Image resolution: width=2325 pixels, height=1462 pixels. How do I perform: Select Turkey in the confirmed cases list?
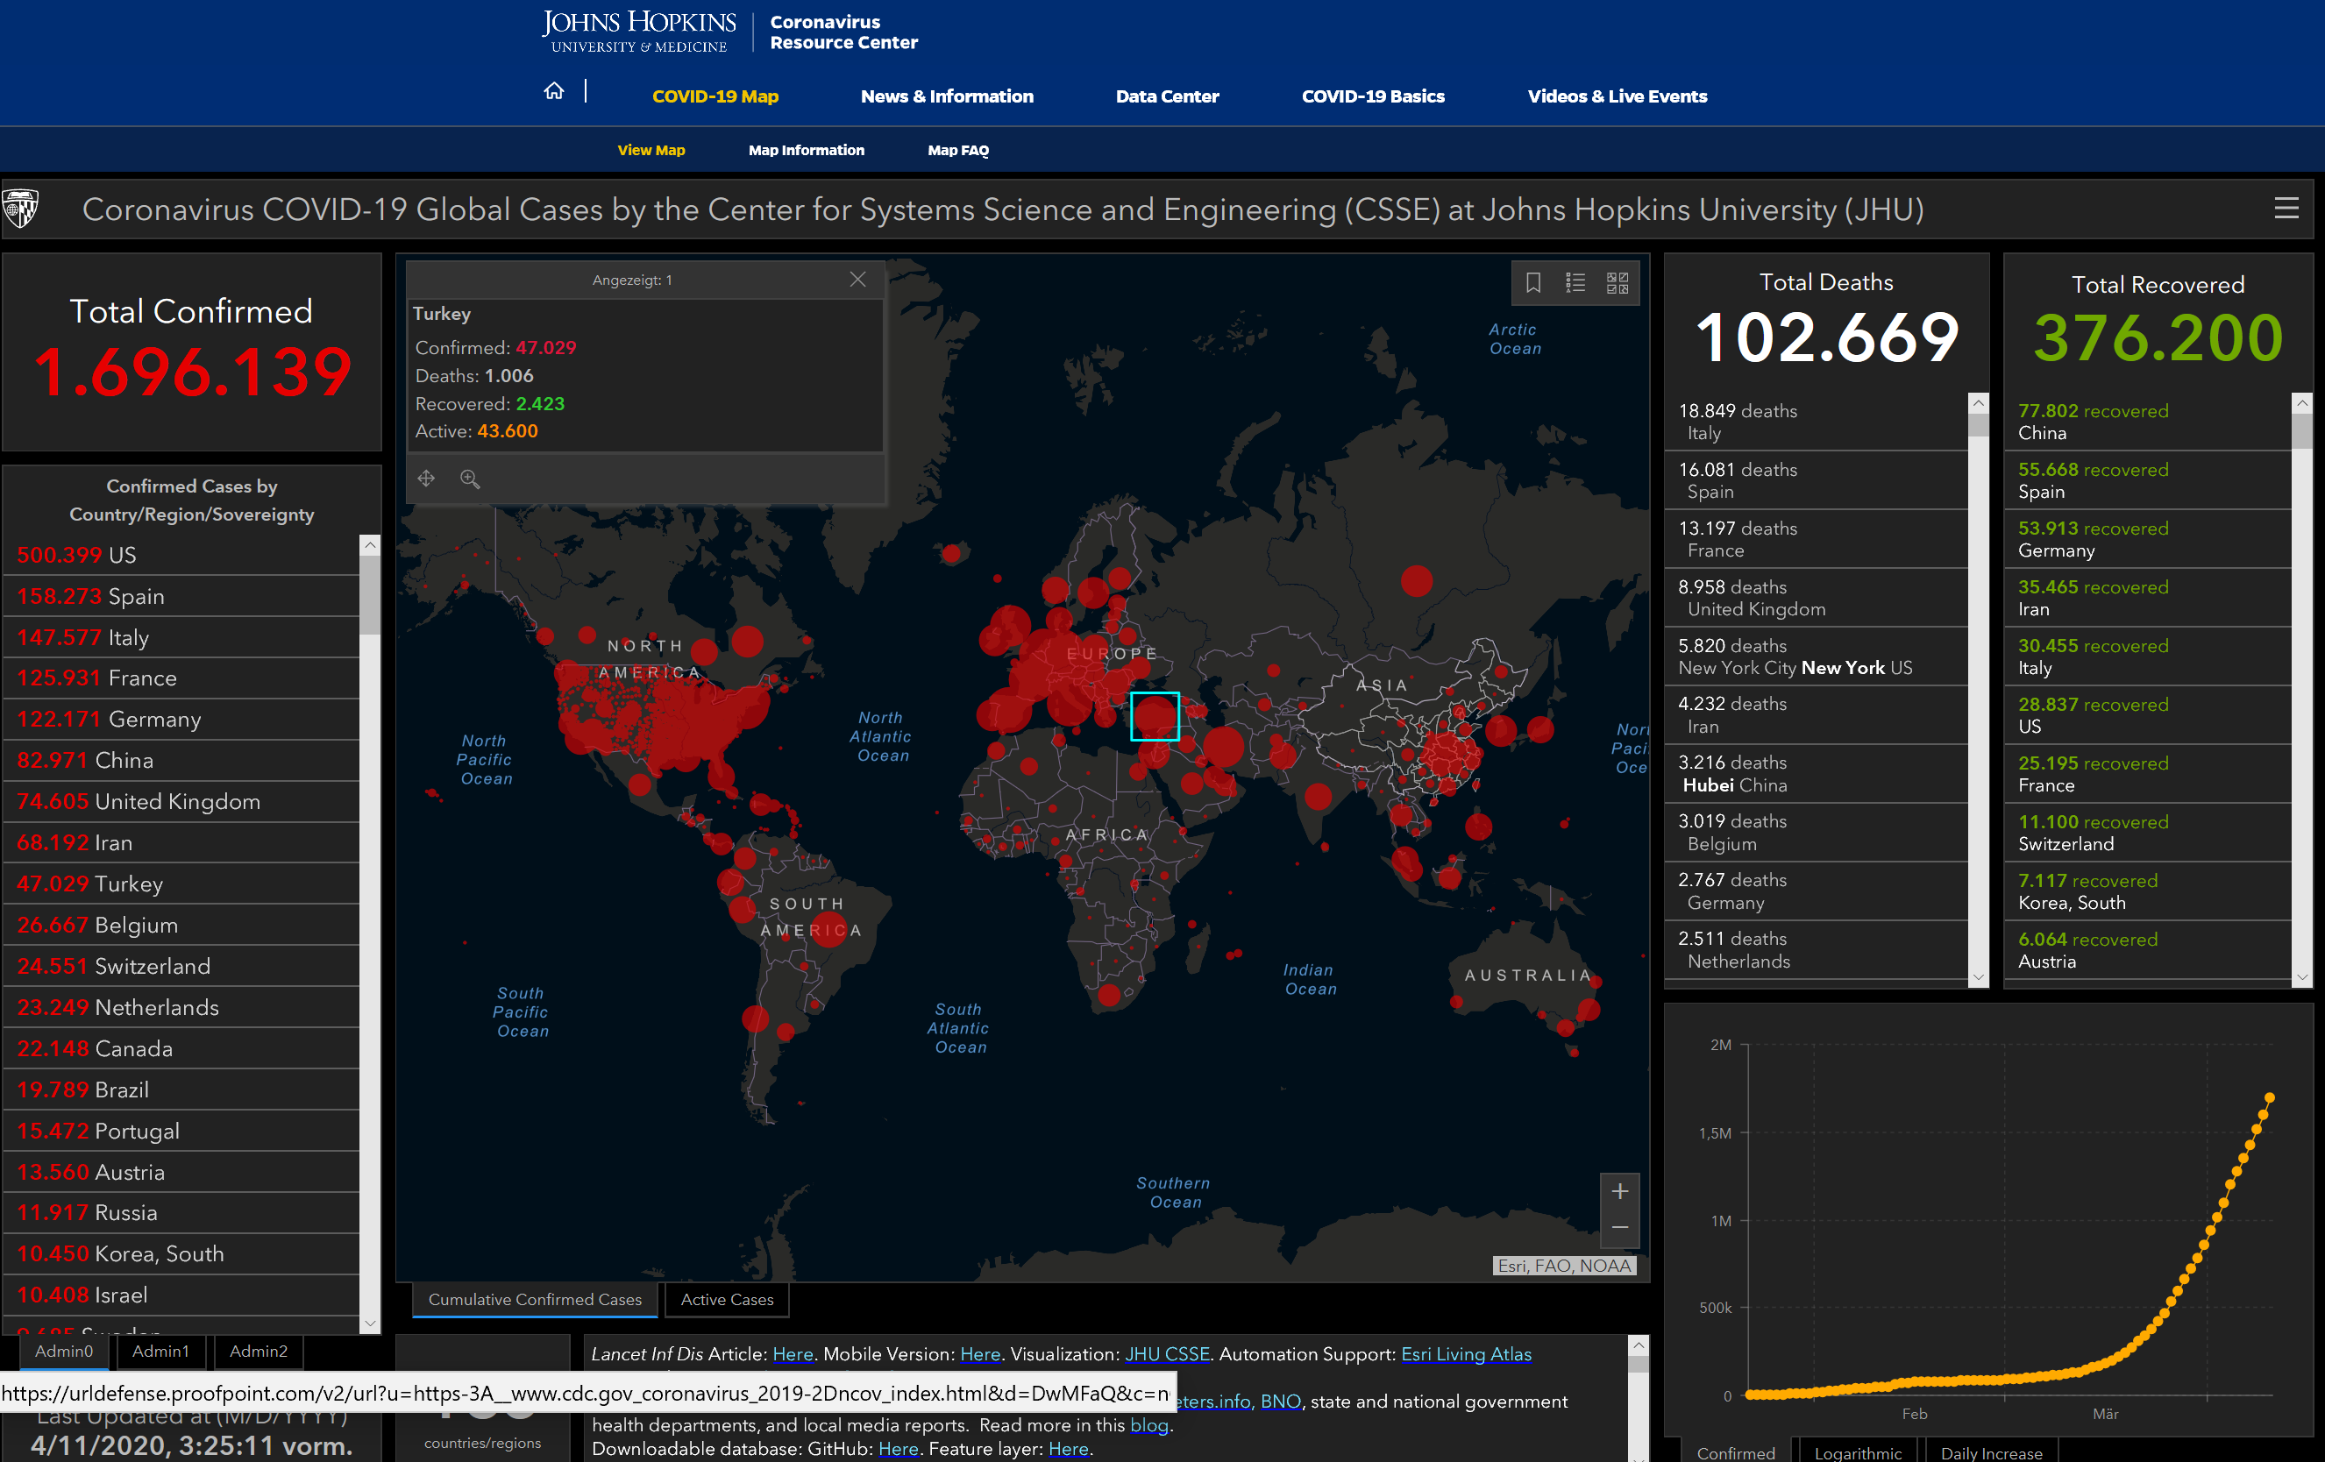pyautogui.click(x=181, y=884)
